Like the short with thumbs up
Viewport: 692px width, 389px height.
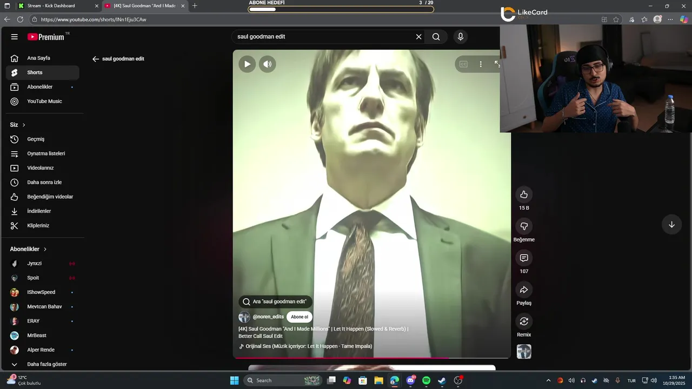[x=524, y=194]
